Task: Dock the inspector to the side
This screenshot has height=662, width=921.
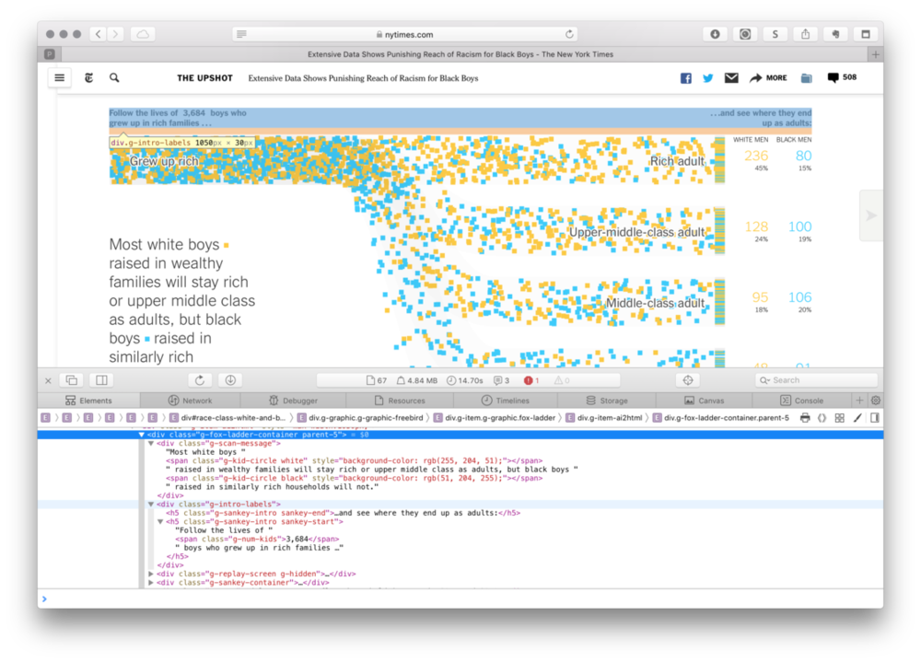Action: point(101,380)
